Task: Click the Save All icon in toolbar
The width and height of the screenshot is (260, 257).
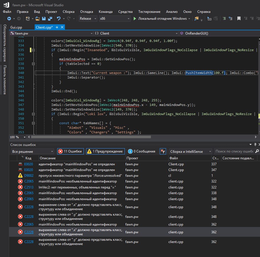Action: click(50, 19)
